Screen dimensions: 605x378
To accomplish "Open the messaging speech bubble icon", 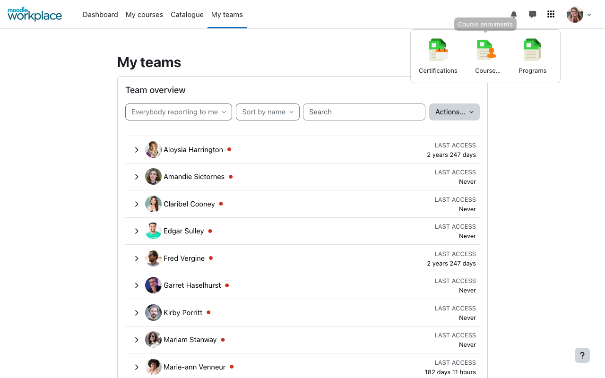I will coord(532,15).
